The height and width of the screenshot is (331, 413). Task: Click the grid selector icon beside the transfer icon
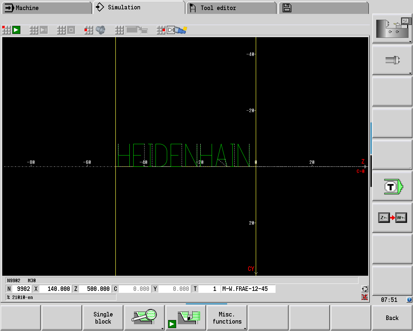click(119, 30)
